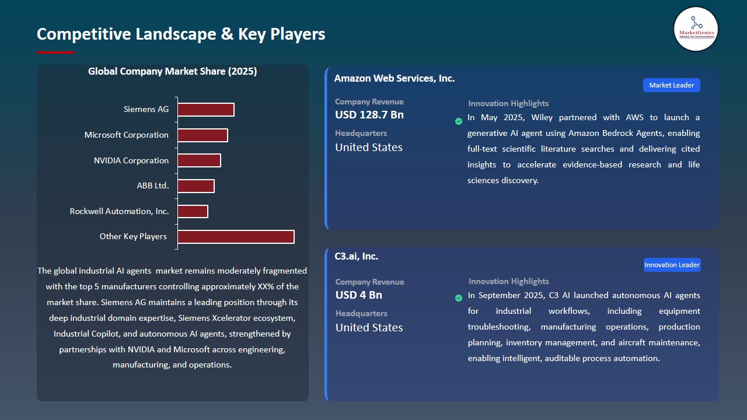Click Innovation Highlights heading in C3.ai card
The height and width of the screenshot is (420, 747).
click(x=509, y=281)
